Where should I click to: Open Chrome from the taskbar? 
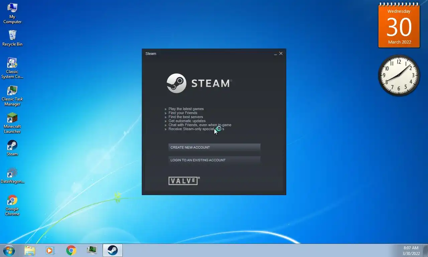tap(71, 250)
